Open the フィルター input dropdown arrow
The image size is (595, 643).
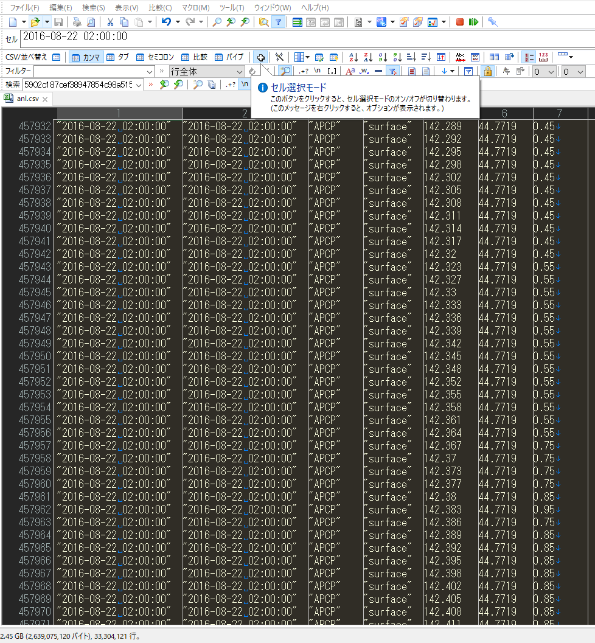(x=148, y=71)
